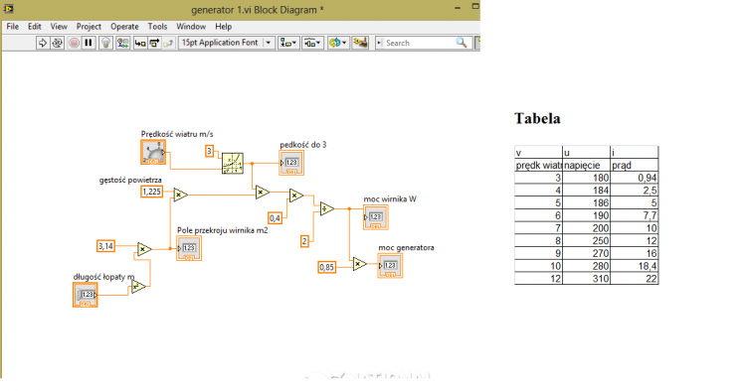Image resolution: width=746 pixels, height=391 pixels.
Task: Open the Reorder dropdown
Action: tap(338, 43)
